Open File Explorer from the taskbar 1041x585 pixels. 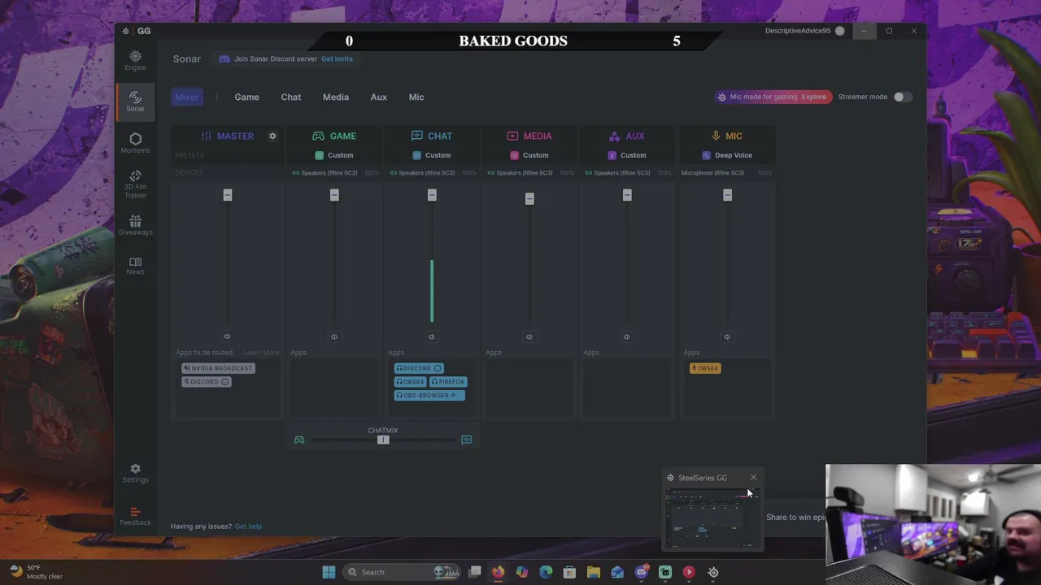pyautogui.click(x=594, y=572)
